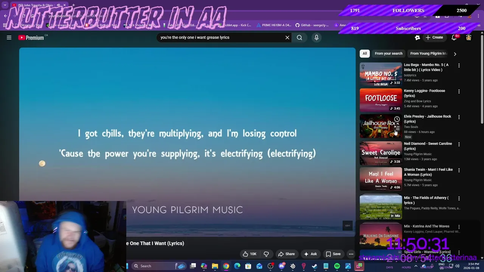Open more actions below the video
The width and height of the screenshot is (484, 272).
(351, 254)
